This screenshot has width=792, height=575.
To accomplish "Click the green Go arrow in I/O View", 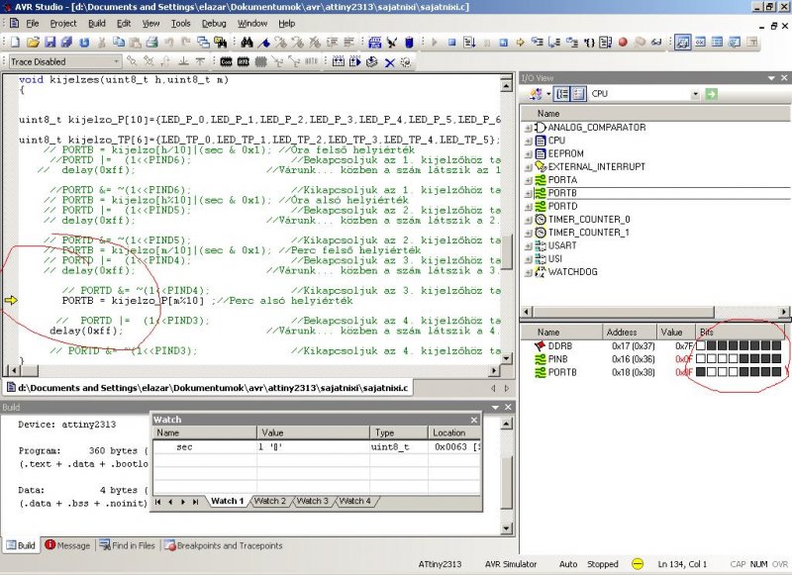I will [x=711, y=94].
